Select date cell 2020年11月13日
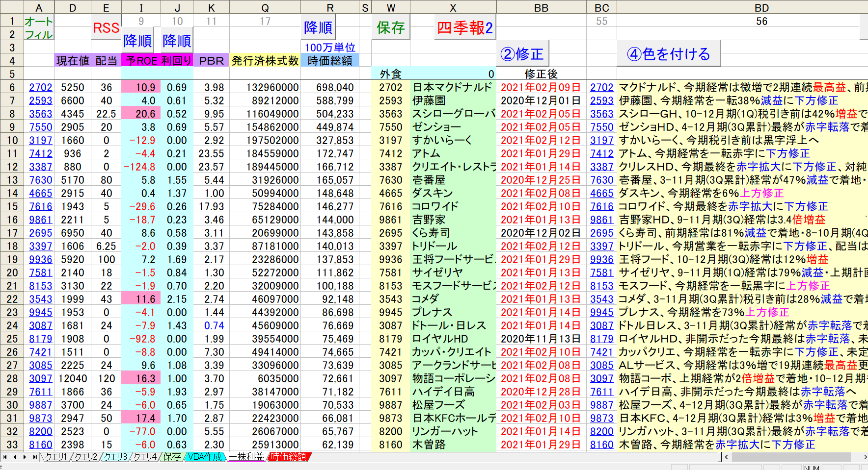 (x=541, y=339)
